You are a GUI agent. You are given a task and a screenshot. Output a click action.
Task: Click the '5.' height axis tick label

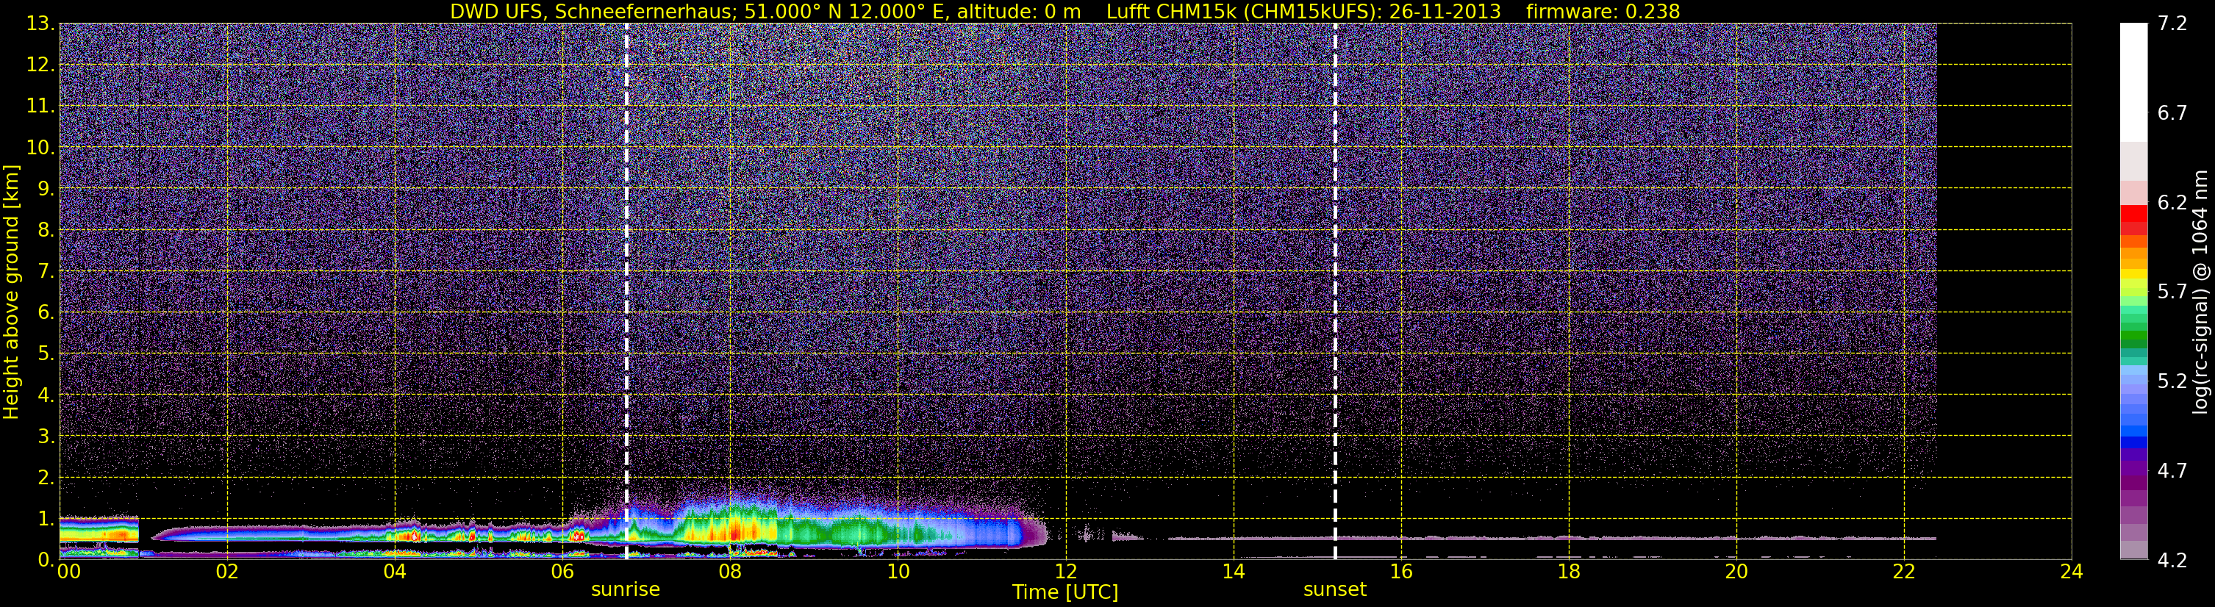pos(46,353)
